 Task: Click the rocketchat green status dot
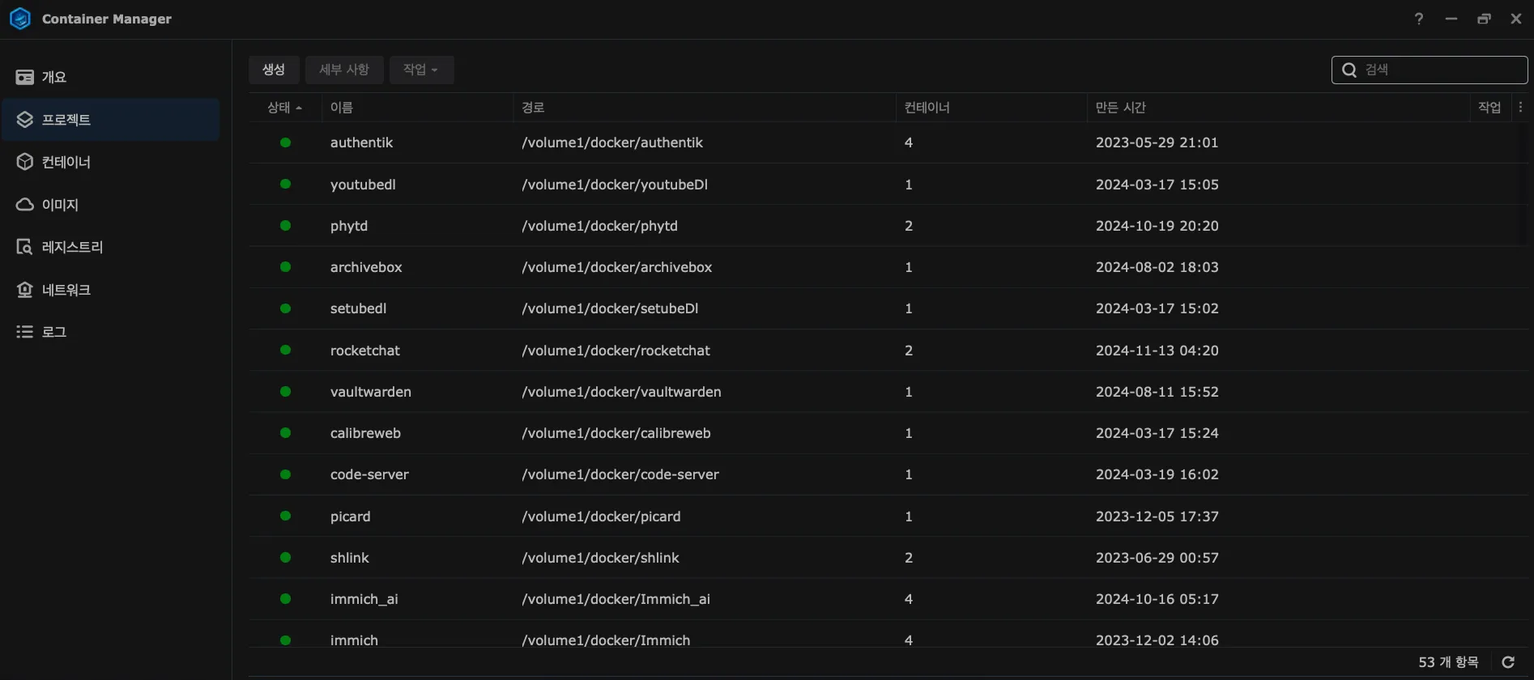[x=285, y=350]
